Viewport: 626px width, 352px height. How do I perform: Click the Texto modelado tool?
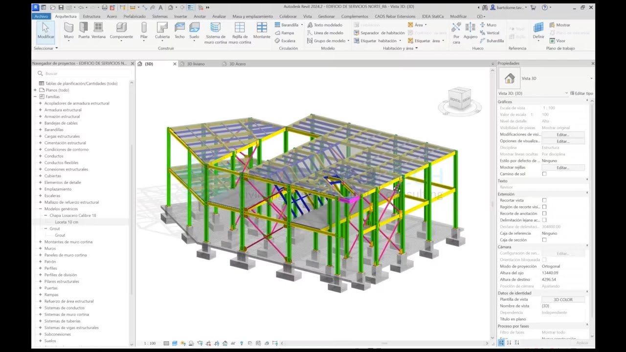tap(325, 25)
